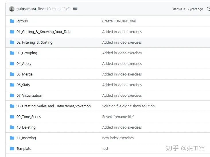Open Added in video exercises commit for 02_Filtering row
Screen dimensions: 210x157
pyautogui.click(x=122, y=42)
